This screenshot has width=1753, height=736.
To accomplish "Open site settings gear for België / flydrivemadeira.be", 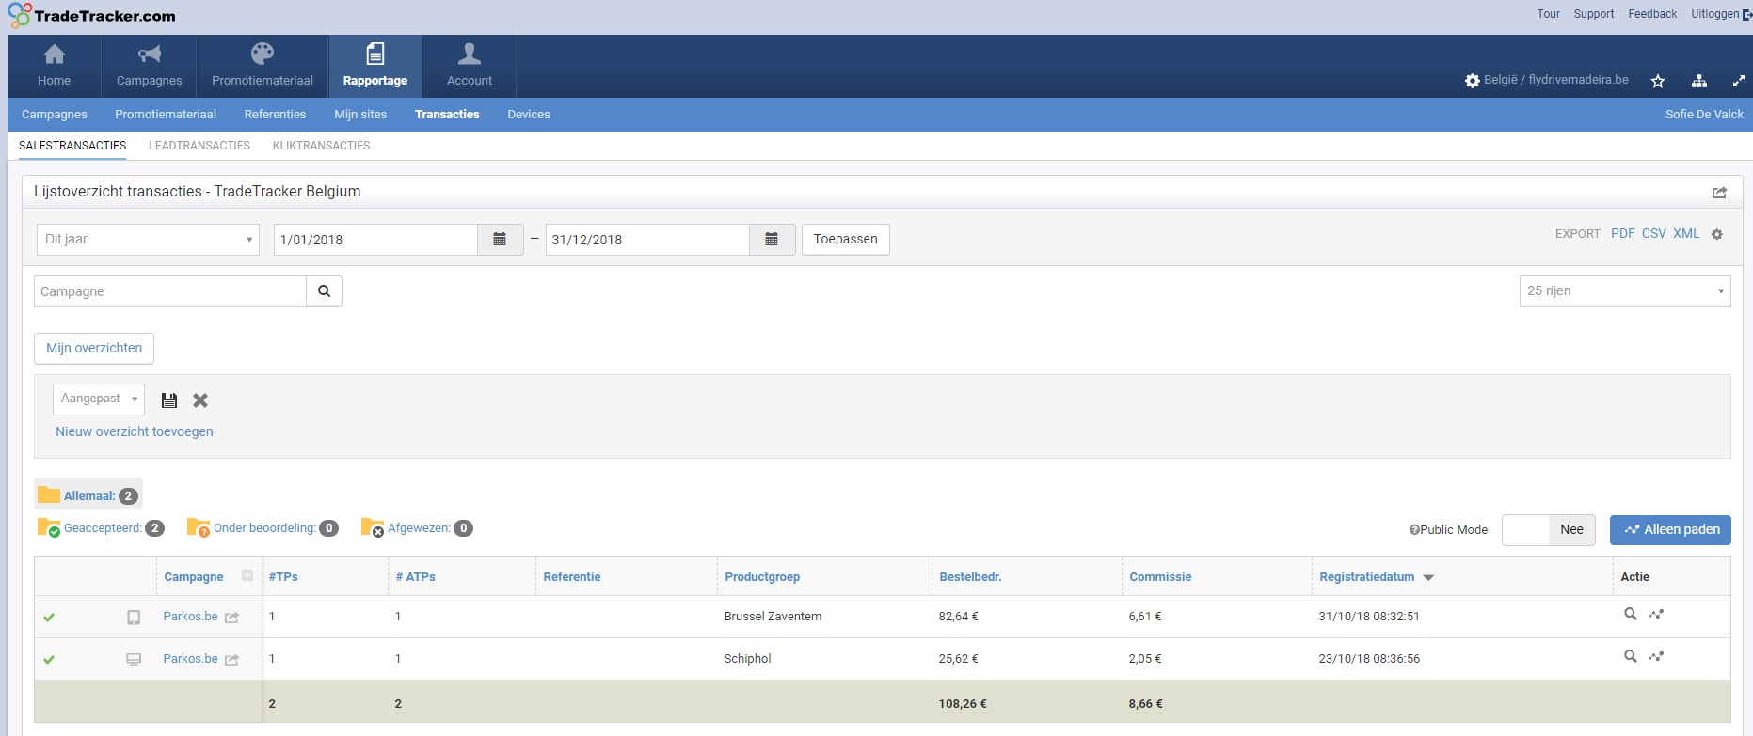I will click(x=1473, y=81).
